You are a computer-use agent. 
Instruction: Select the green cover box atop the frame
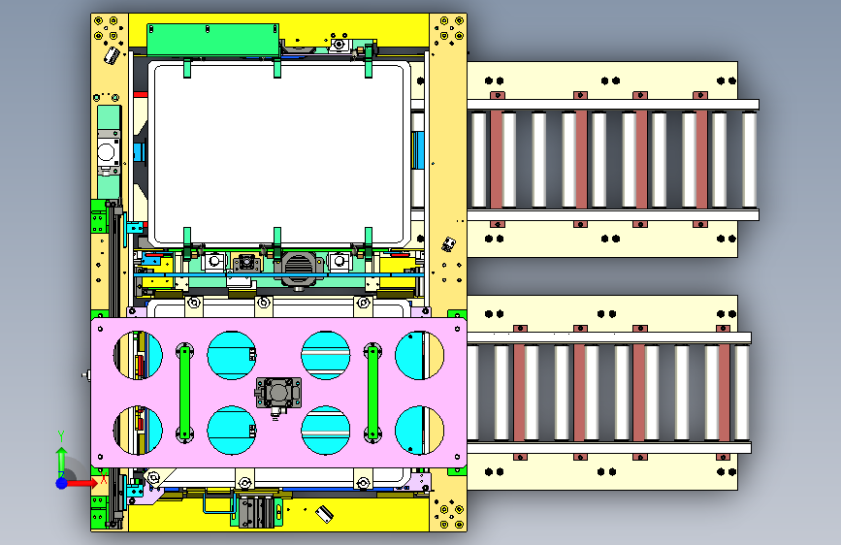[212, 39]
